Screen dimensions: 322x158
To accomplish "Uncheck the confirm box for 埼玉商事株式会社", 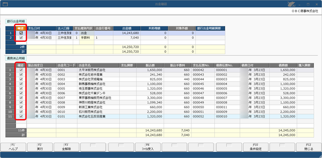I will click(21, 88).
